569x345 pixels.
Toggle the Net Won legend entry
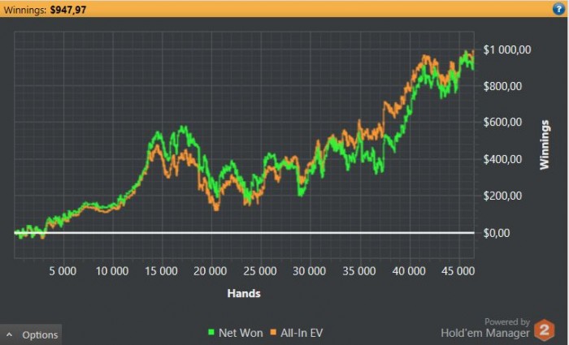[236, 333]
